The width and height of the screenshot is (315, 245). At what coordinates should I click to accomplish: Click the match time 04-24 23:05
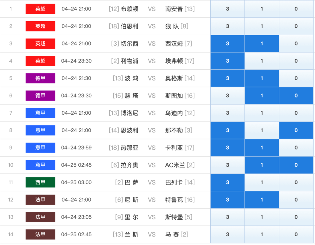(76, 217)
